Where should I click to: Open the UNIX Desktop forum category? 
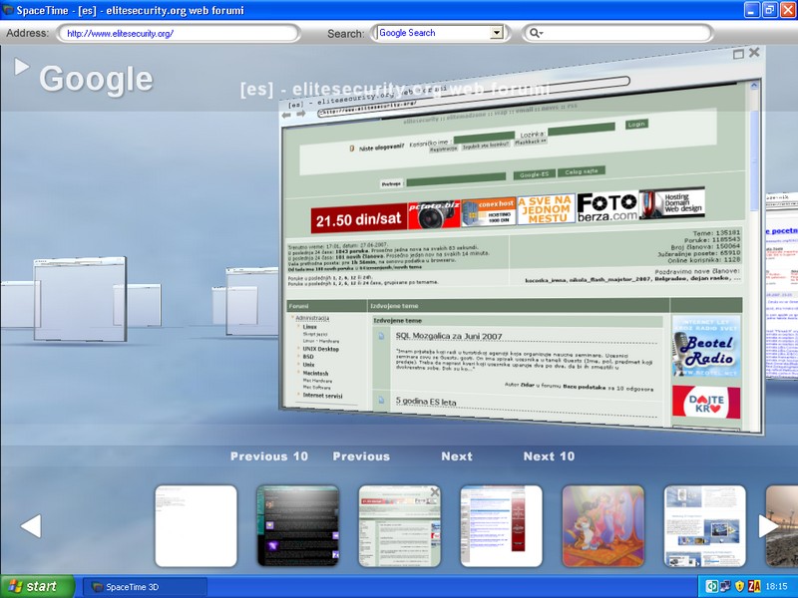(320, 349)
